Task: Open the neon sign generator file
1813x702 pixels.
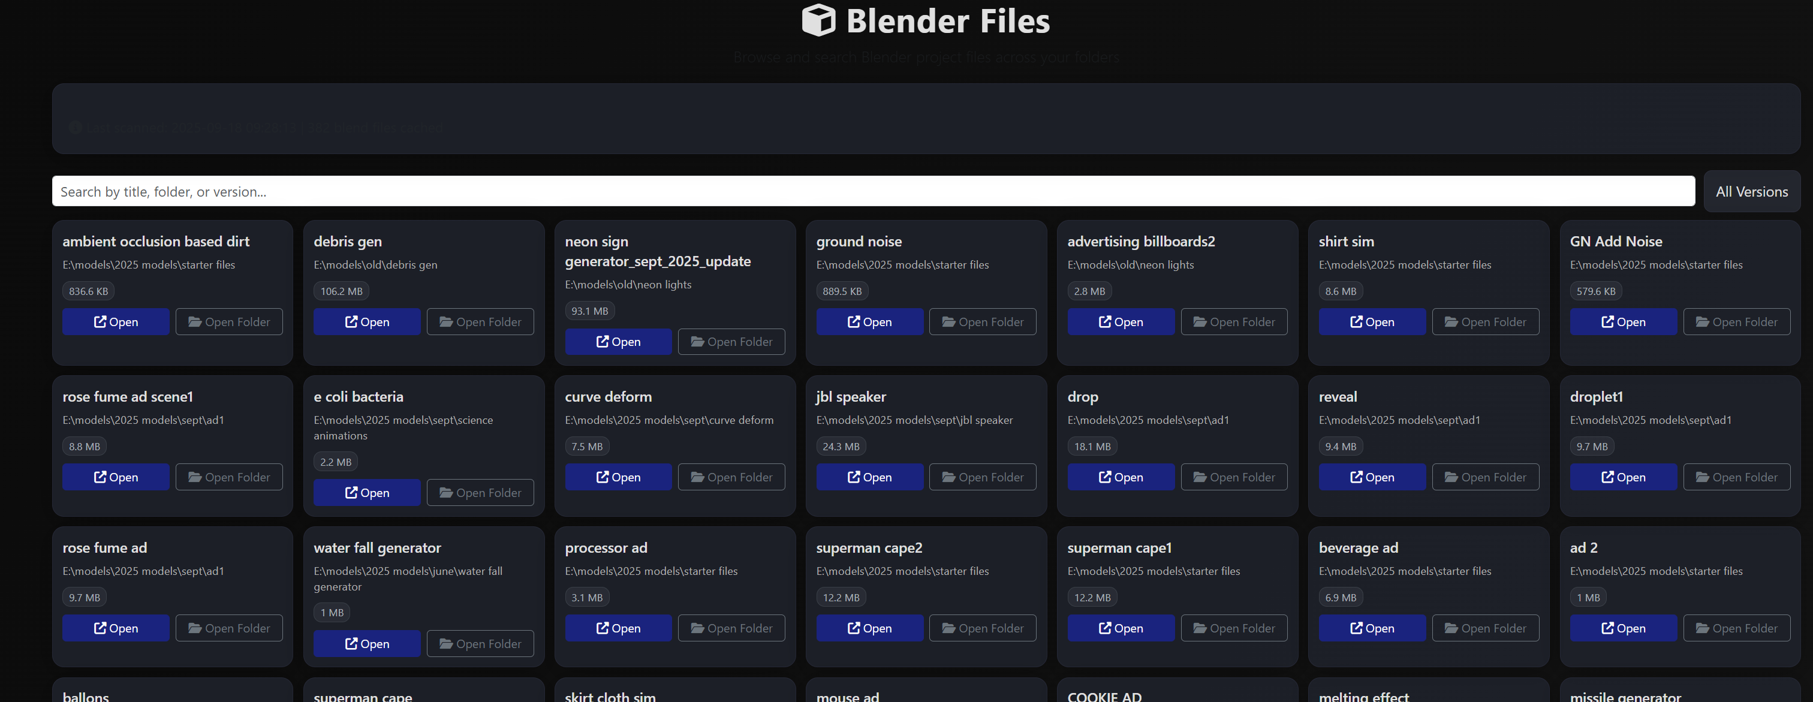Action: point(618,341)
